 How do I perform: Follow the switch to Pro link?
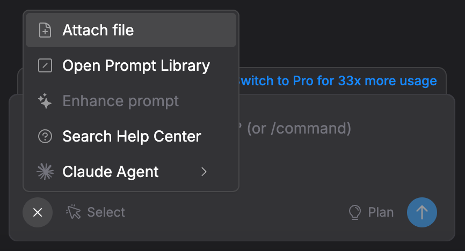tap(337, 82)
